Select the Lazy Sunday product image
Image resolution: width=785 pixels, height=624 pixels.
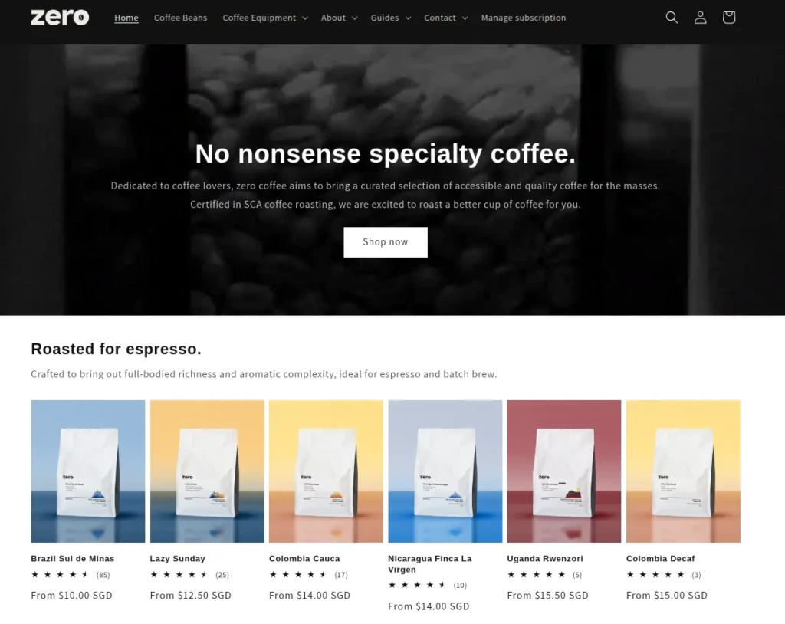pyautogui.click(x=207, y=471)
